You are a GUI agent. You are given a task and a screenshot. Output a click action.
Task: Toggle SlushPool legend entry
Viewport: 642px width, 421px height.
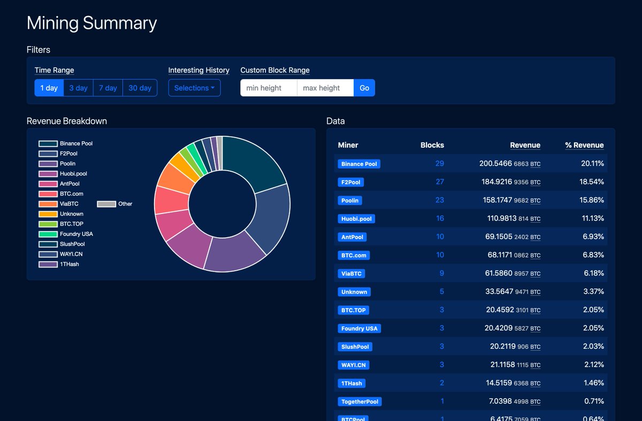(x=62, y=244)
